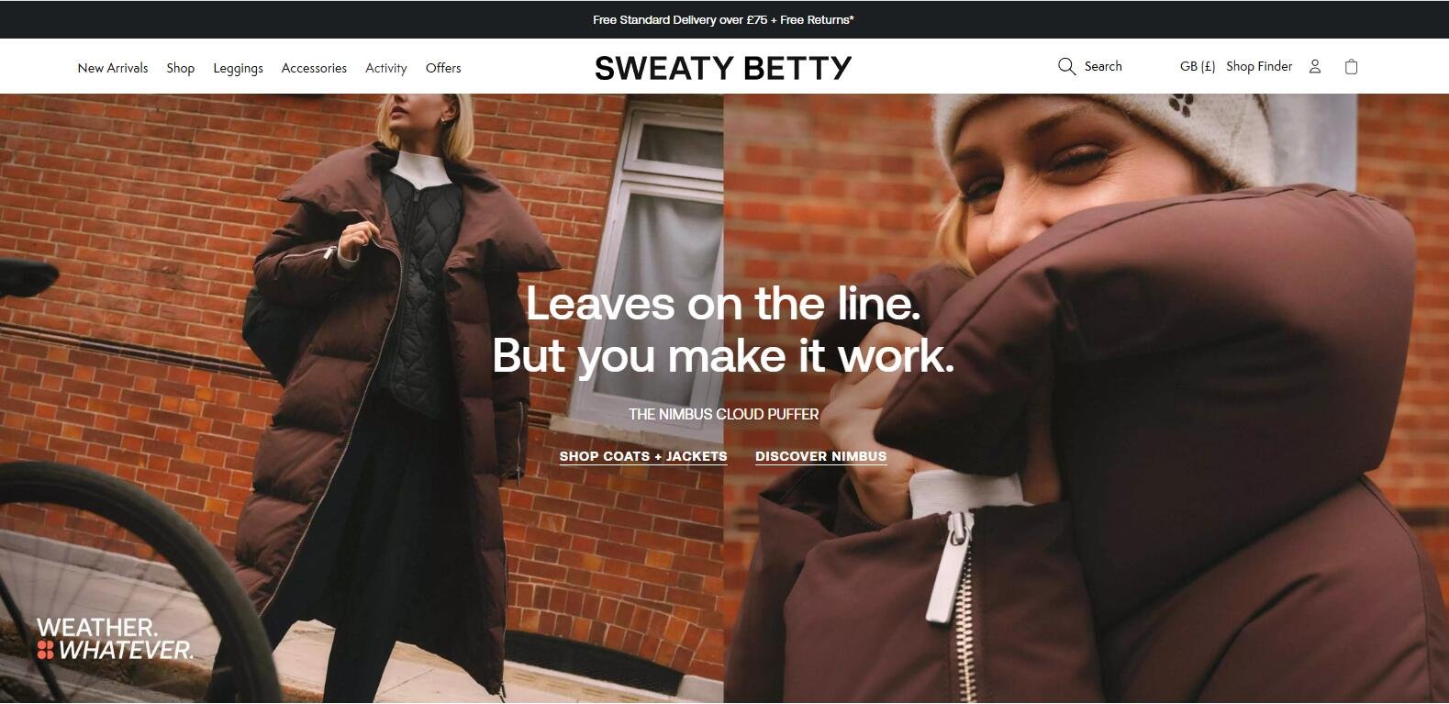This screenshot has width=1449, height=704.
Task: Open the GB (£) region selector
Action: coord(1198,66)
